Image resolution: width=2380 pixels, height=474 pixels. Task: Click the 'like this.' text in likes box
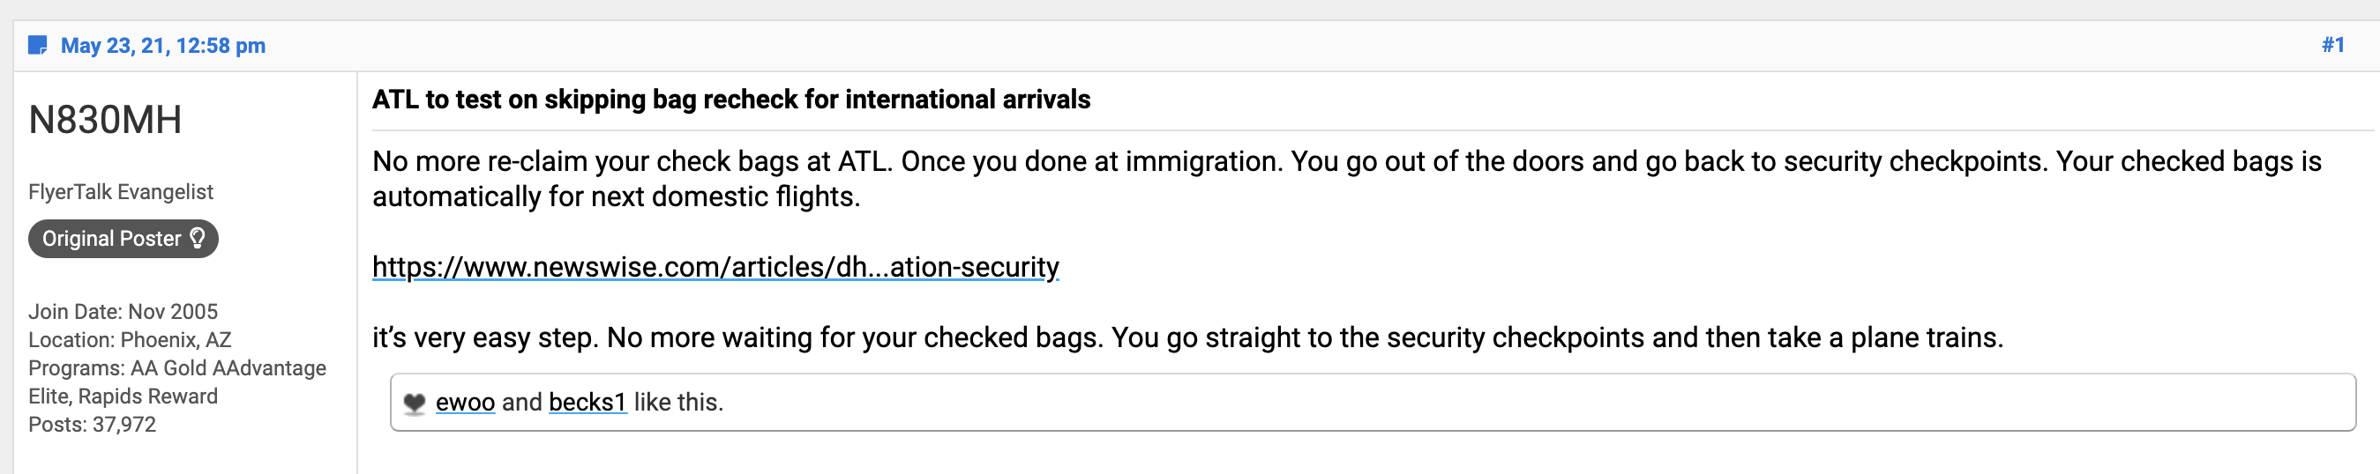pos(678,402)
